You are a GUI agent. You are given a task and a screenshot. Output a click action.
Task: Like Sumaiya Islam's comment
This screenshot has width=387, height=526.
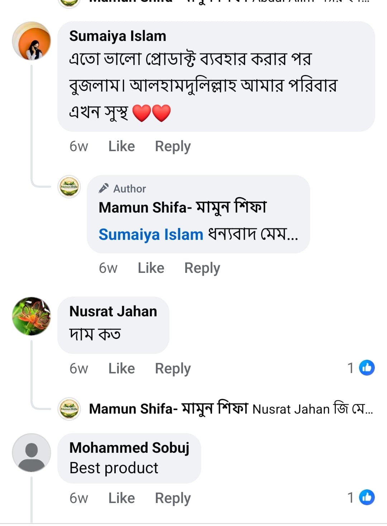tap(121, 146)
